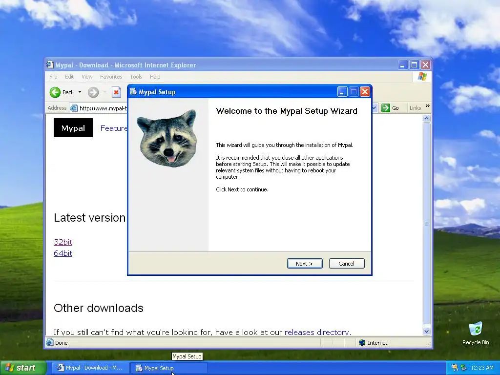This screenshot has width=500, height=375.
Task: Cancel the Mypal Setup wizard
Action: [346, 263]
